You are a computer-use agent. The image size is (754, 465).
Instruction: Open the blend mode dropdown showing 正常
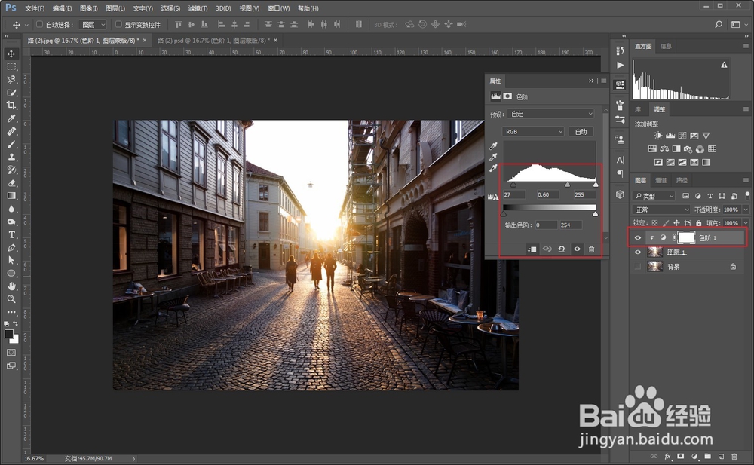[x=661, y=210]
